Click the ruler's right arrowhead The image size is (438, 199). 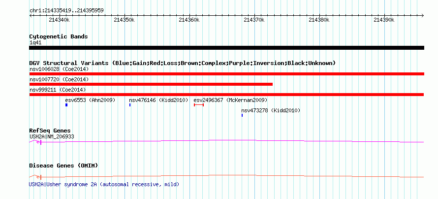pyautogui.click(x=423, y=15)
